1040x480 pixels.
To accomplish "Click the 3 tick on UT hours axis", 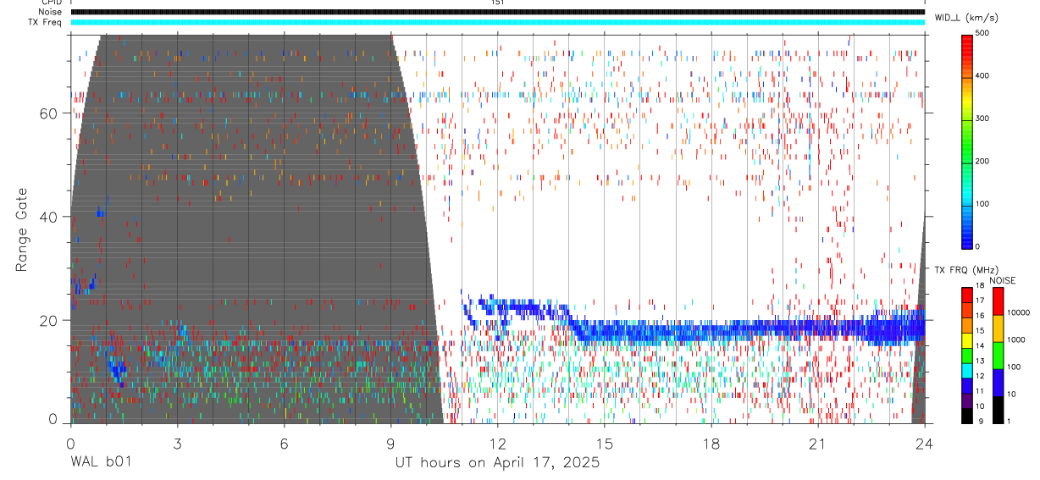I will 177,444.
